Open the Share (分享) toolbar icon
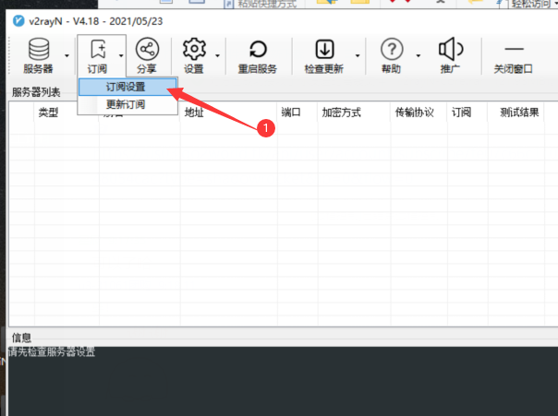 pos(147,50)
